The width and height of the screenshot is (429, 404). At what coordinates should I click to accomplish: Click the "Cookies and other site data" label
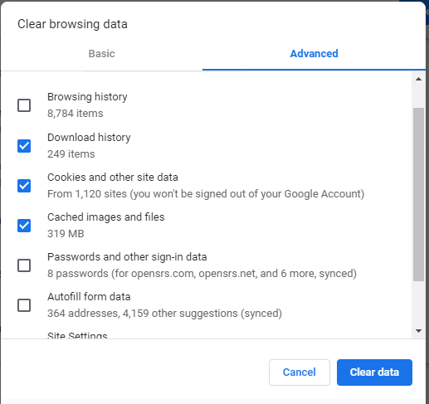point(113,178)
